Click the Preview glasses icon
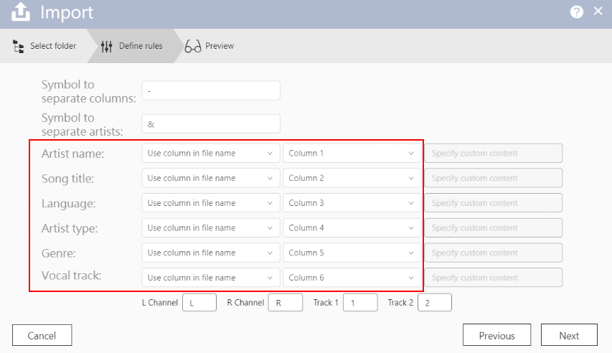 [x=192, y=47]
